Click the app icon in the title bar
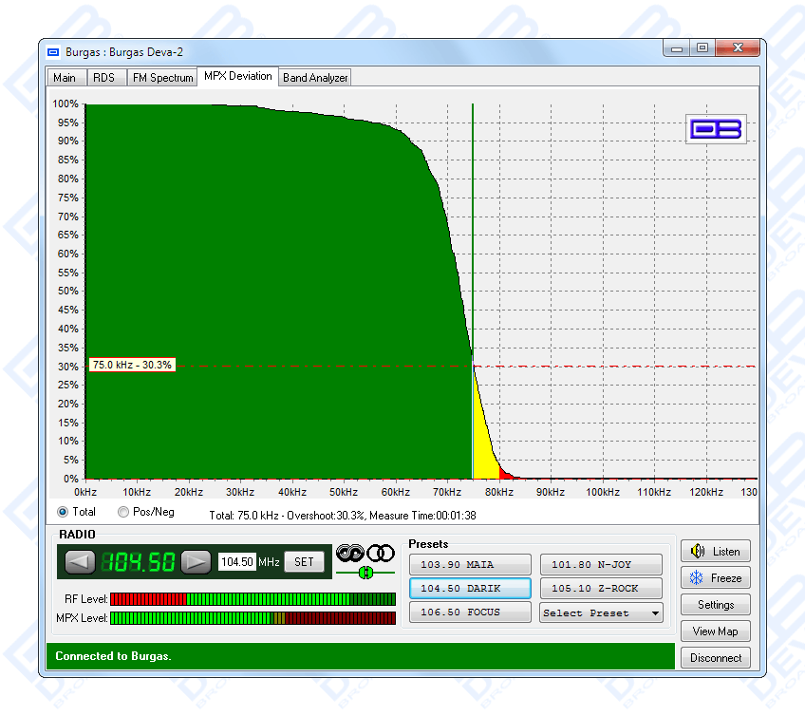Image resolution: width=805 pixels, height=716 pixels. click(54, 51)
